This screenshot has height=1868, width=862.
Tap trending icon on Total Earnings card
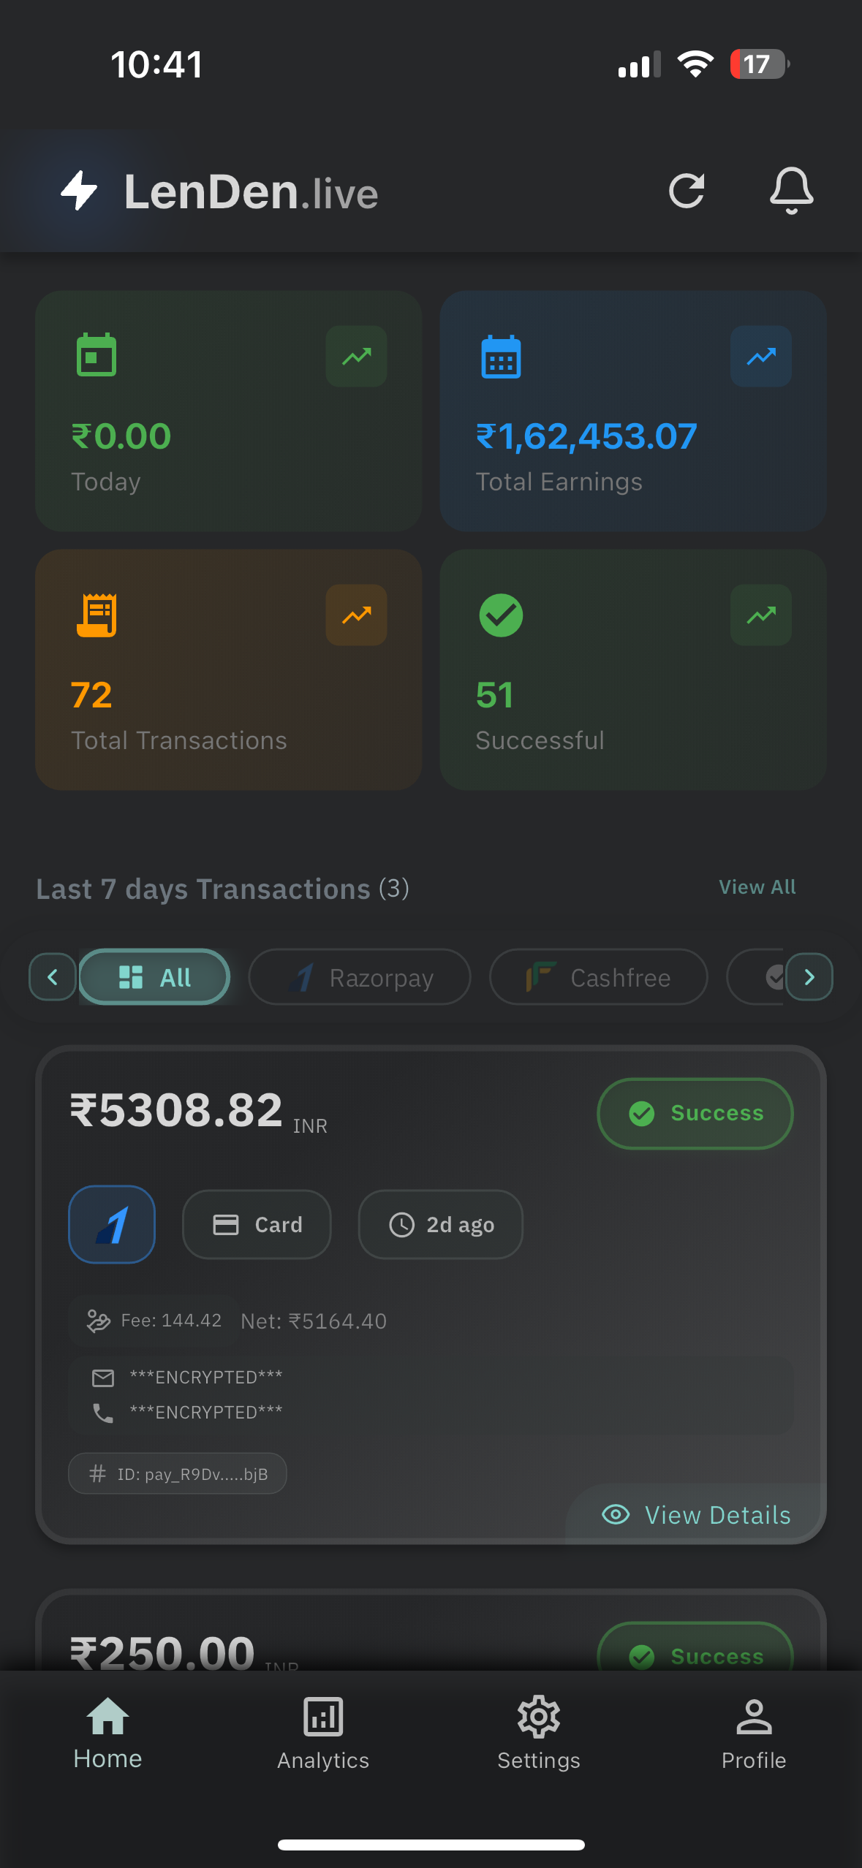coord(760,357)
